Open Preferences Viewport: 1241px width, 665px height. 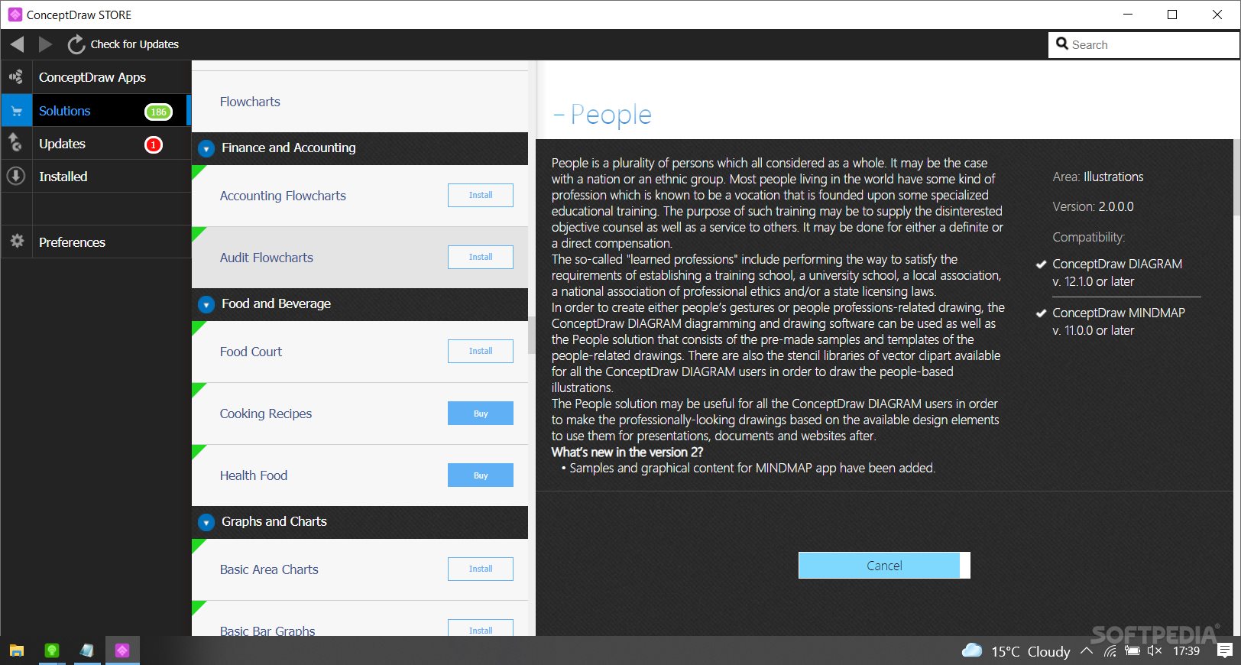click(72, 242)
